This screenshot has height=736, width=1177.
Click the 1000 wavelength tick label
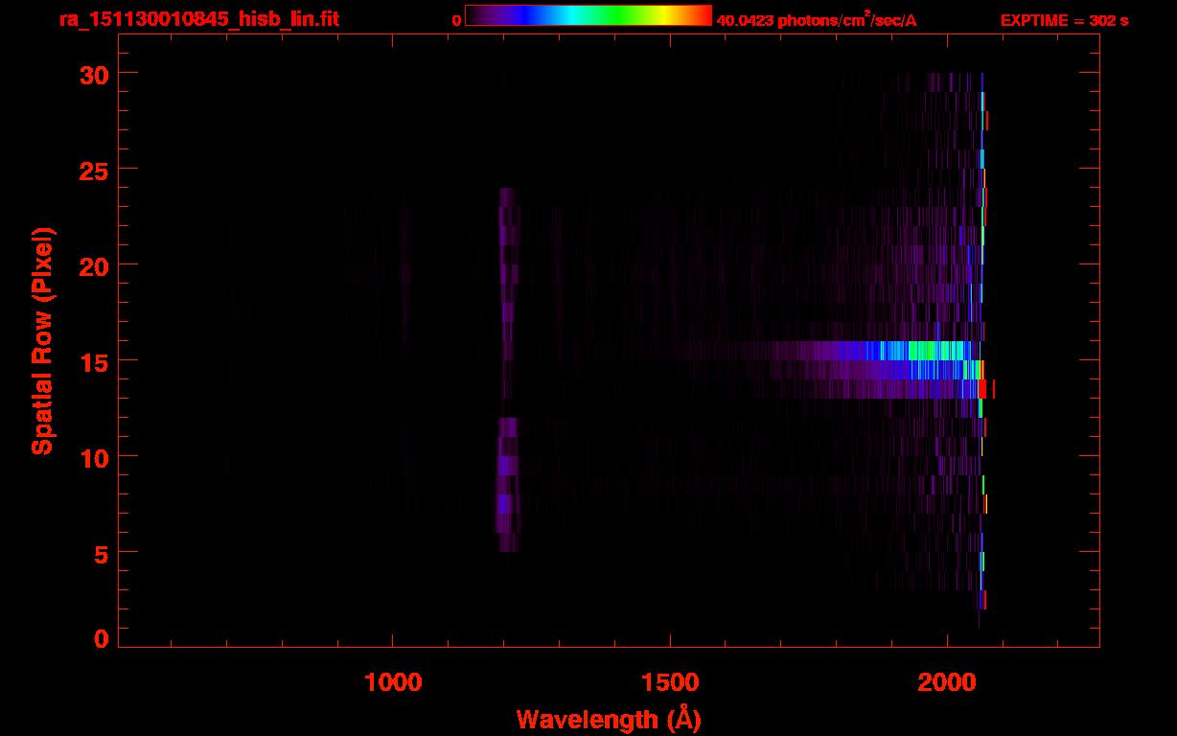(x=393, y=681)
